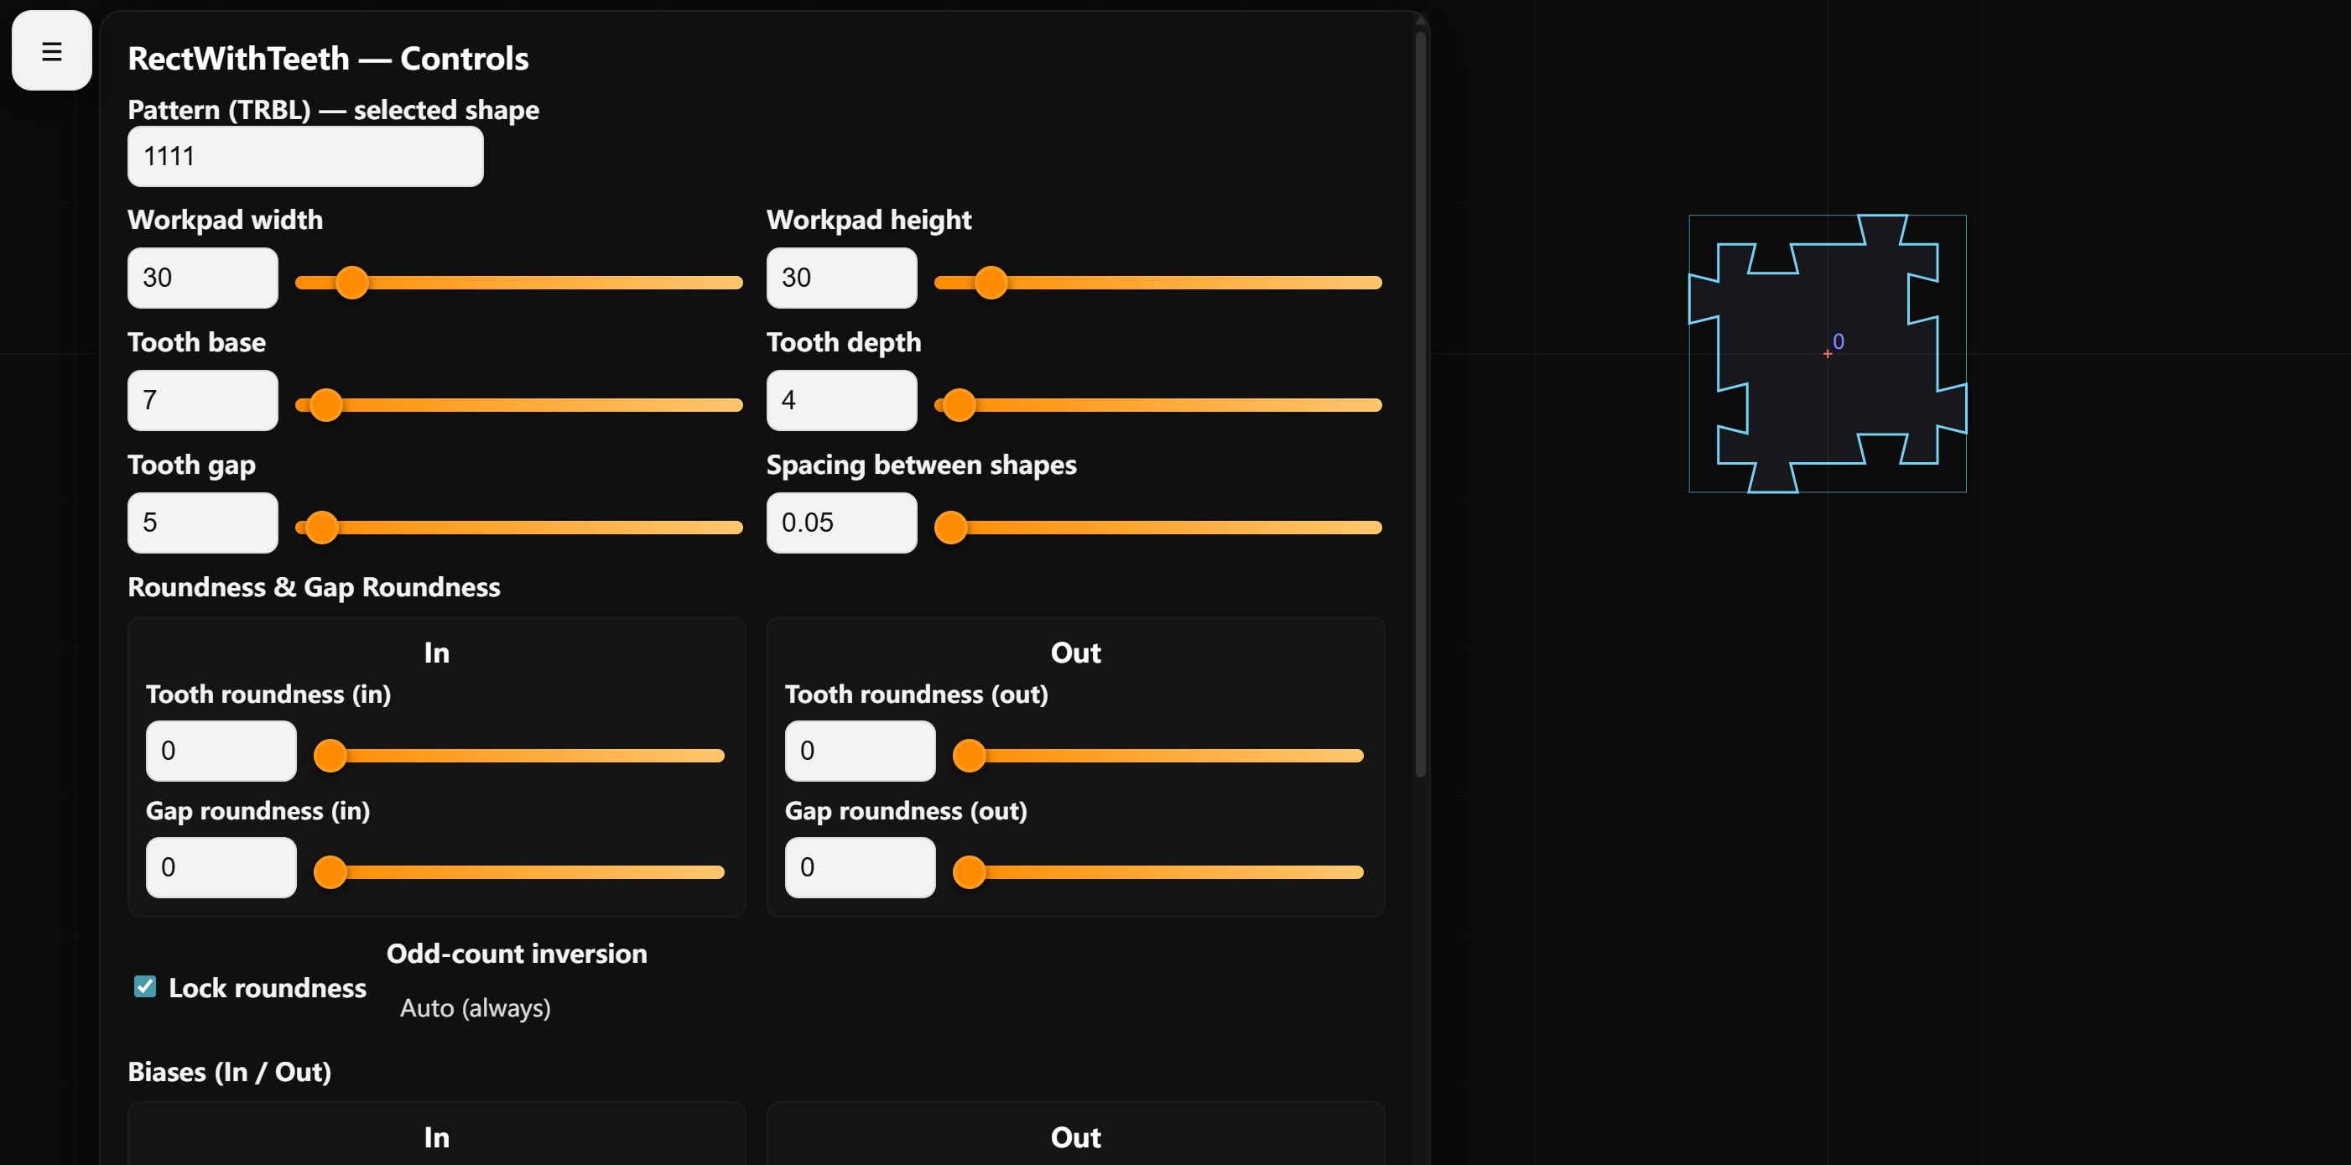Screen dimensions: 2351x1165
Task: Click the Gap roundness (out) input
Action: (x=860, y=867)
